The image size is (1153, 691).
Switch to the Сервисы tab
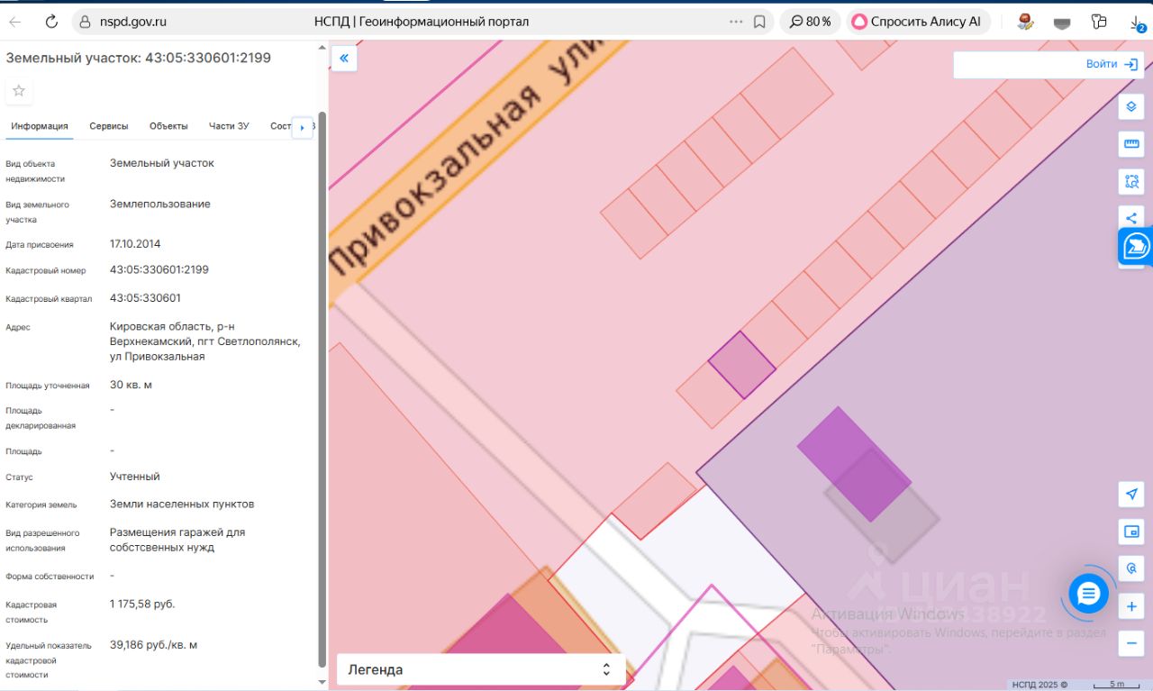pyautogui.click(x=109, y=126)
